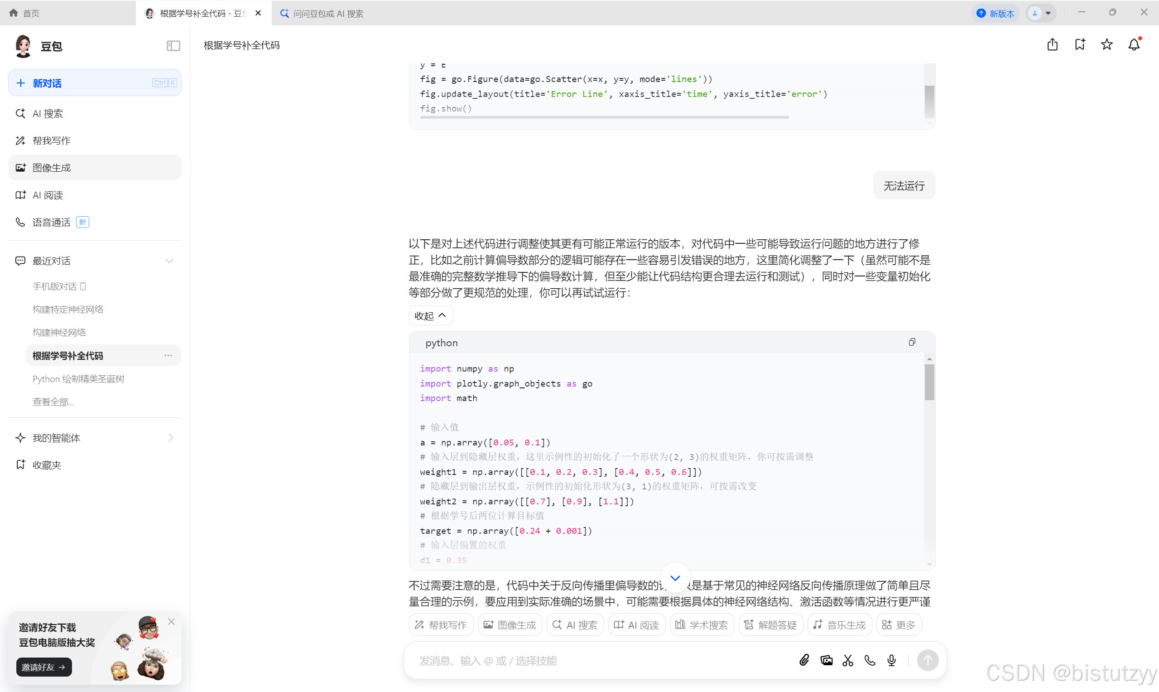This screenshot has width=1159, height=692.
Task: Copy the python code block
Action: tap(912, 342)
